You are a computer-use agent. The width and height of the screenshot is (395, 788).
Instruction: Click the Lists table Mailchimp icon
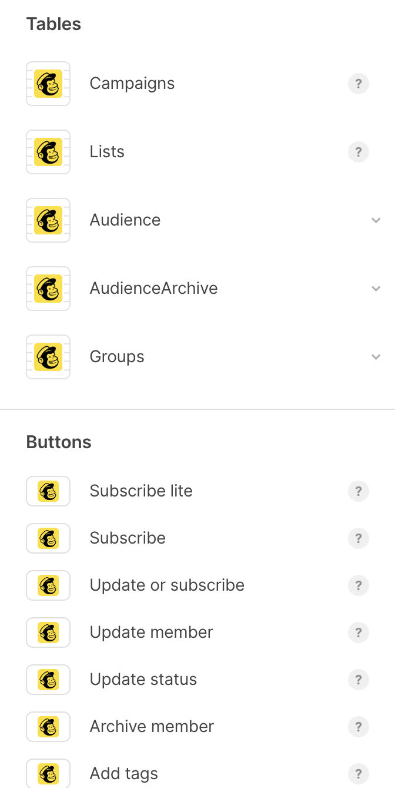48,152
